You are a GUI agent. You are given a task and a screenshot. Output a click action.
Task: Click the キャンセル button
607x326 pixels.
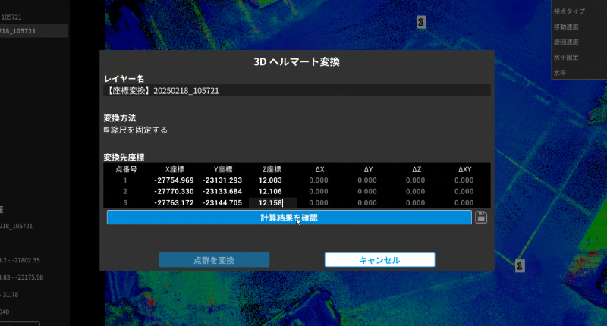pyautogui.click(x=379, y=260)
